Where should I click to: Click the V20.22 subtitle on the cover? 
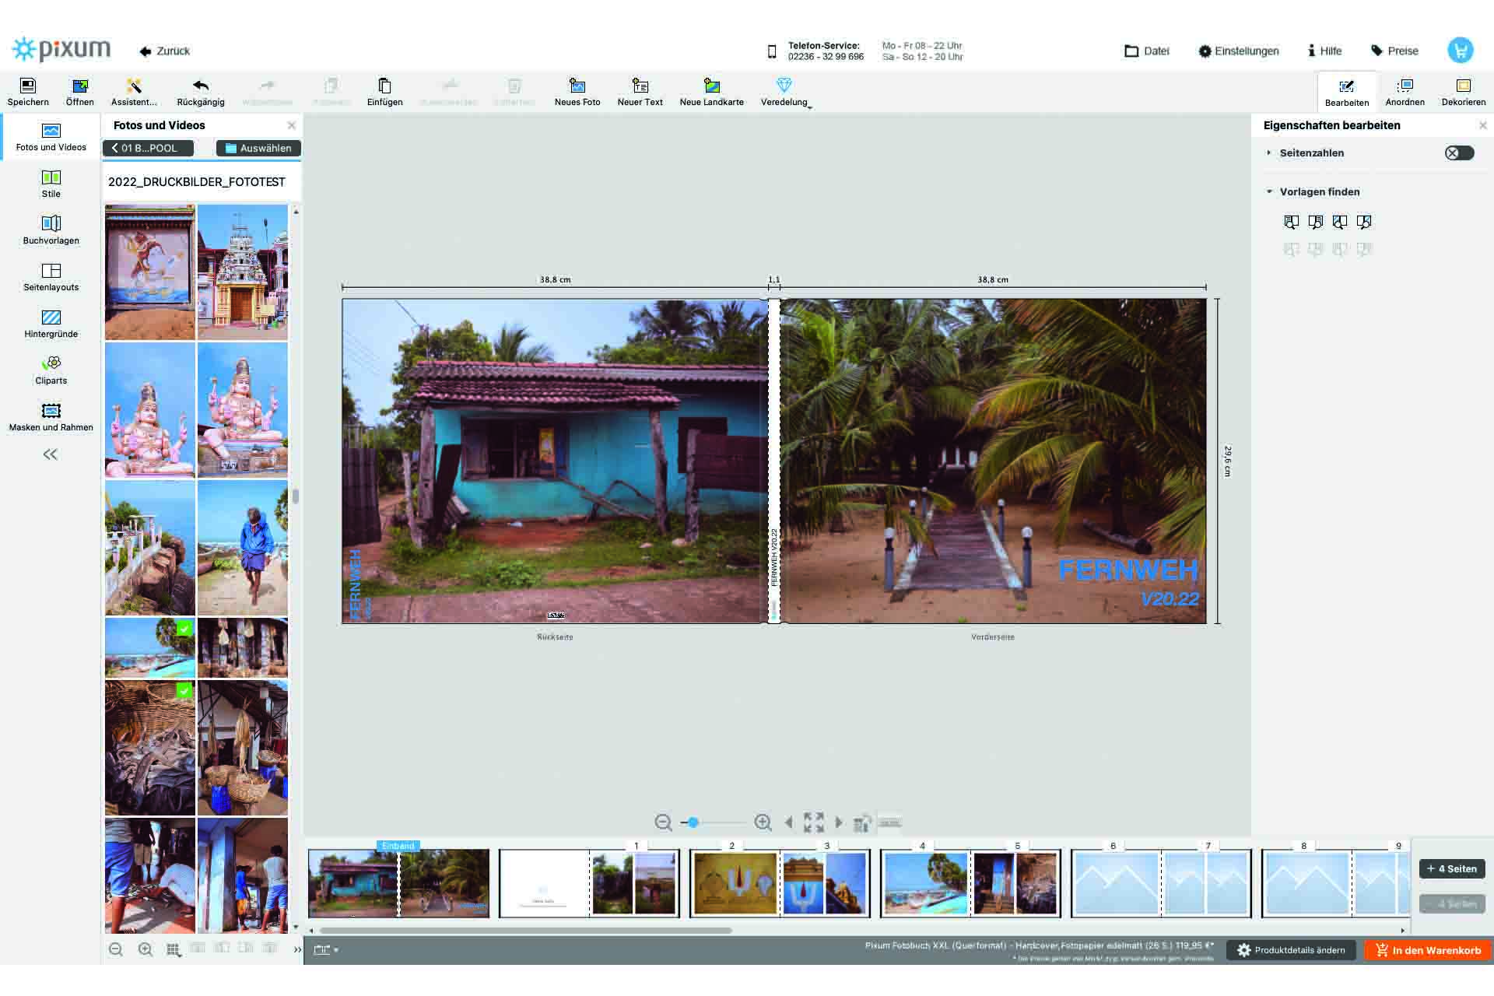[1170, 599]
